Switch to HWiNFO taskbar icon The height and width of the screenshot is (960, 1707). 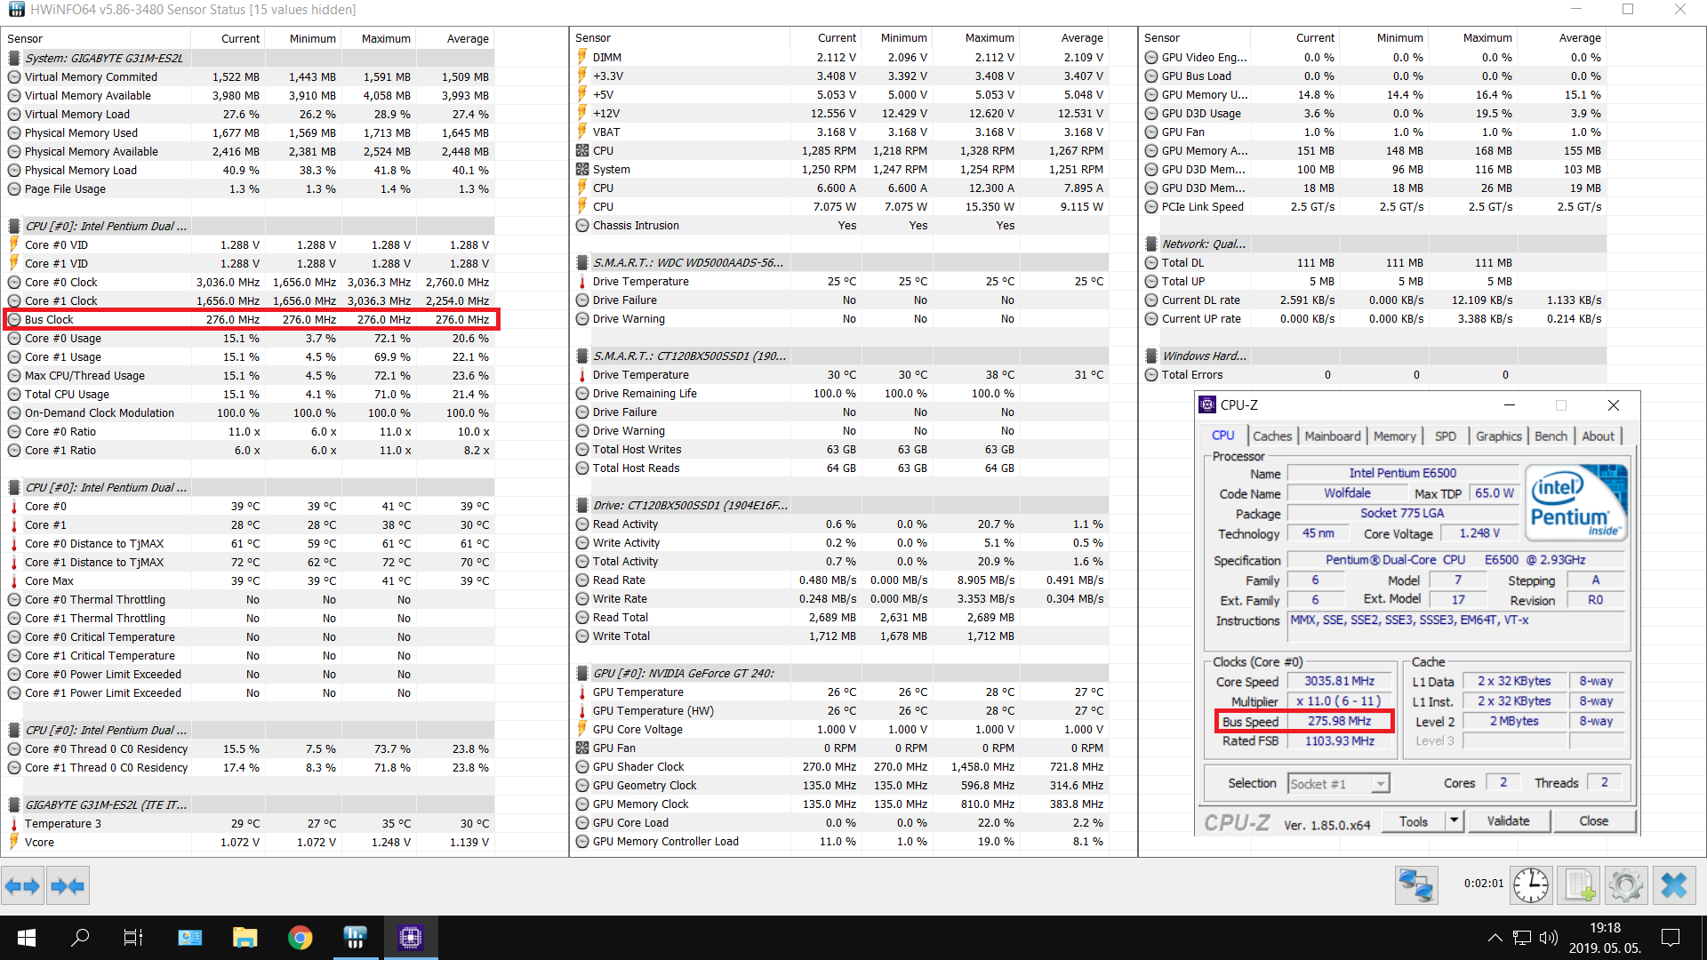click(x=356, y=938)
